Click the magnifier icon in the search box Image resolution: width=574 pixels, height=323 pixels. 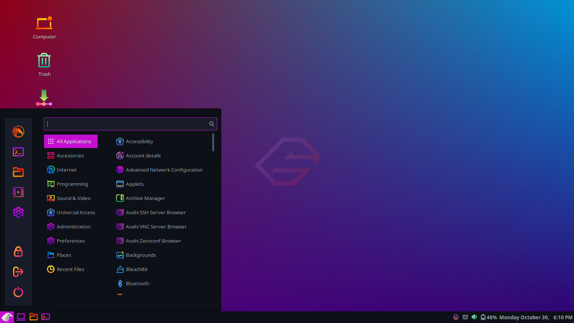pos(212,124)
